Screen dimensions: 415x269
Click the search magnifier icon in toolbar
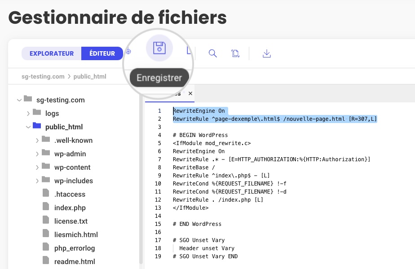click(x=212, y=53)
